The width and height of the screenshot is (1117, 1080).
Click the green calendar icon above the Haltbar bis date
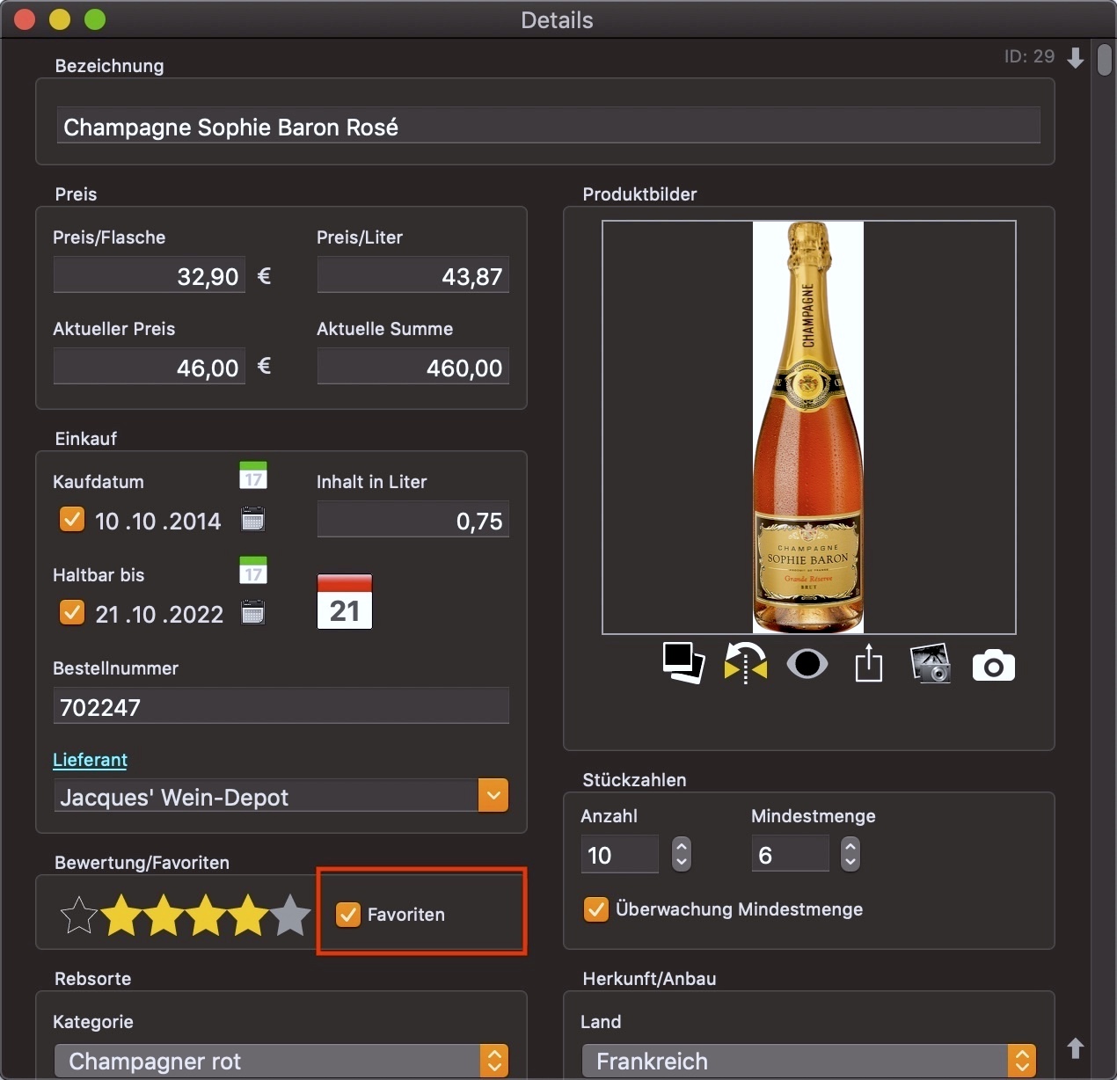pos(253,570)
